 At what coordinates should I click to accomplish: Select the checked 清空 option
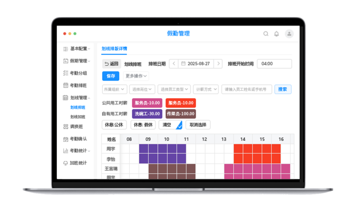tap(170, 125)
